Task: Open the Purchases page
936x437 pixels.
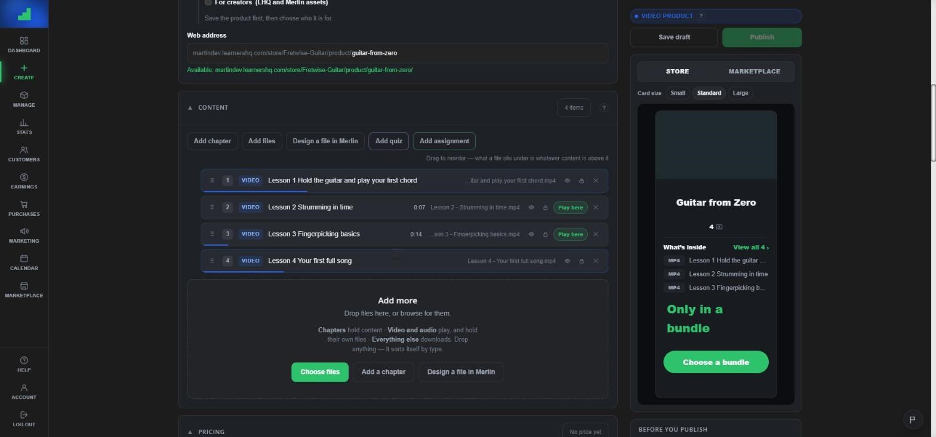Action: pyautogui.click(x=24, y=209)
